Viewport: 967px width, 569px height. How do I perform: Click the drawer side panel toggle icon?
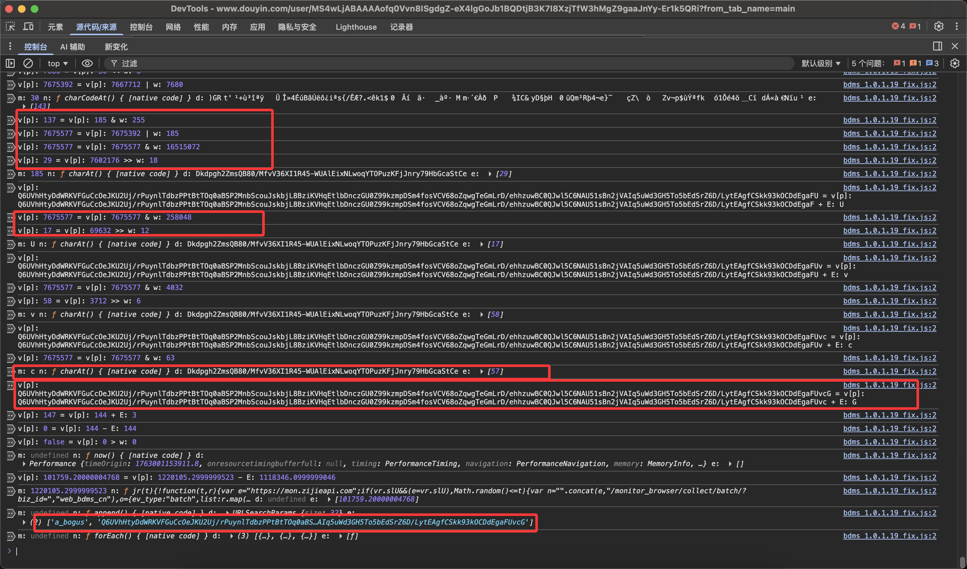tap(938, 46)
